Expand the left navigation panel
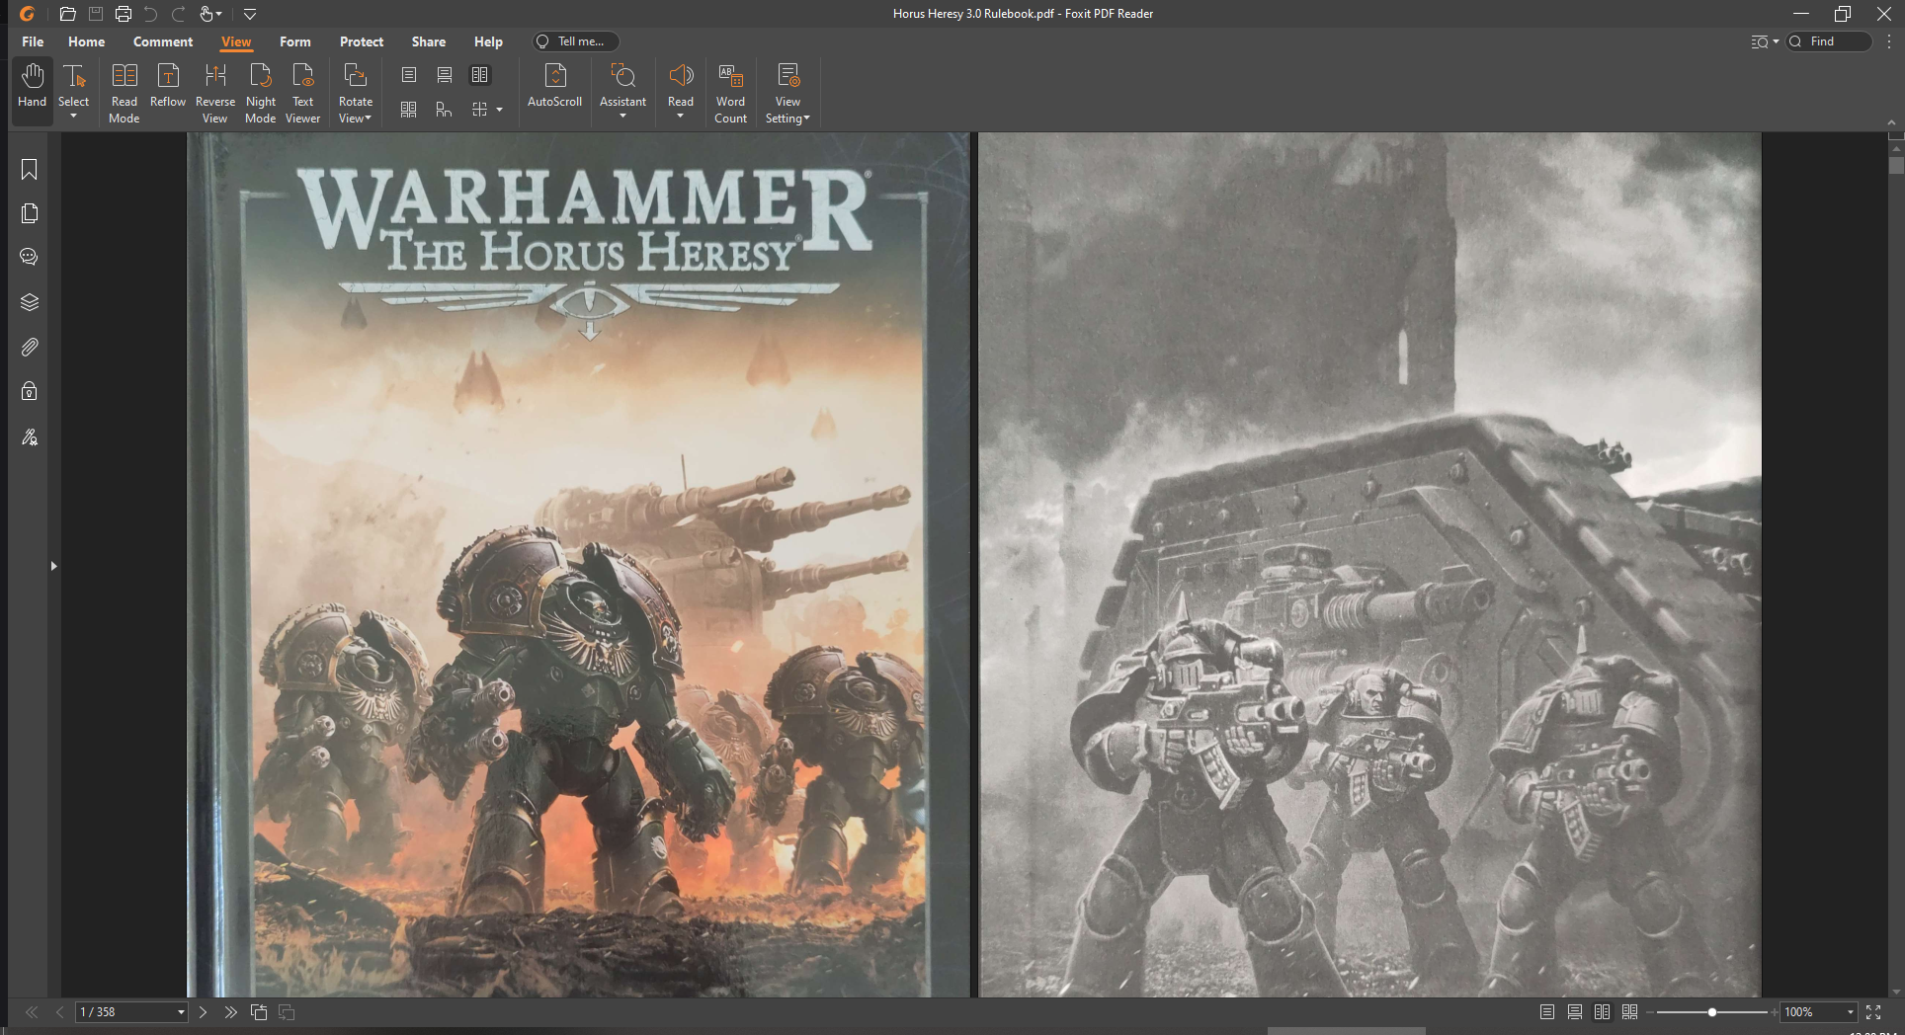This screenshot has width=1905, height=1035. pos(53,566)
